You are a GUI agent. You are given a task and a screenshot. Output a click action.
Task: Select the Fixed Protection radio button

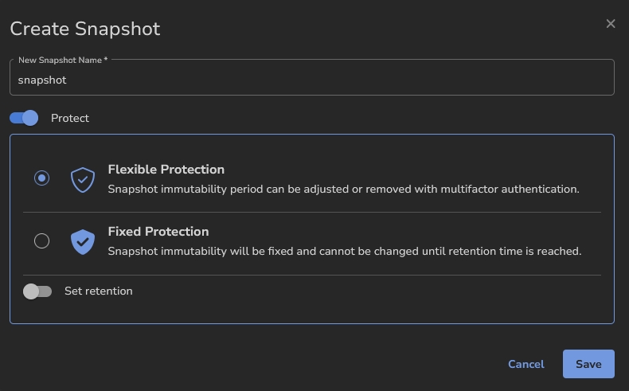42,240
